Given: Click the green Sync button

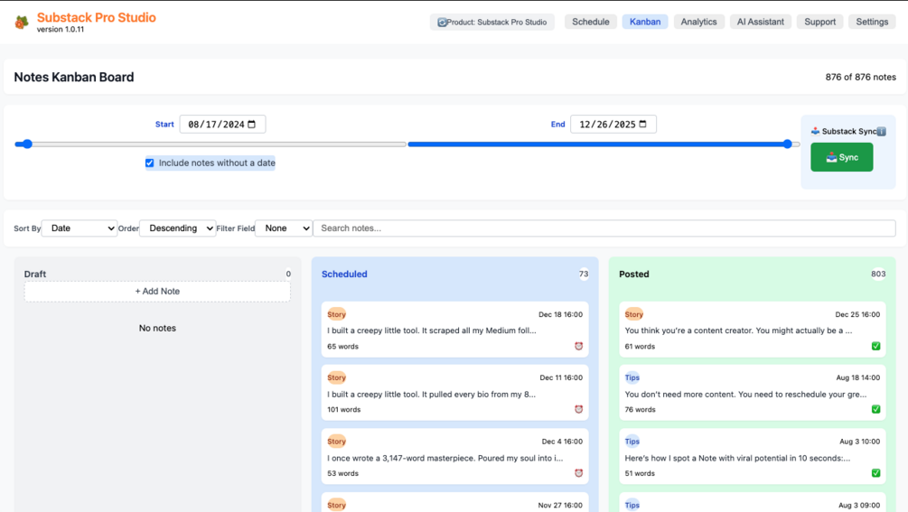Looking at the screenshot, I should pos(842,157).
